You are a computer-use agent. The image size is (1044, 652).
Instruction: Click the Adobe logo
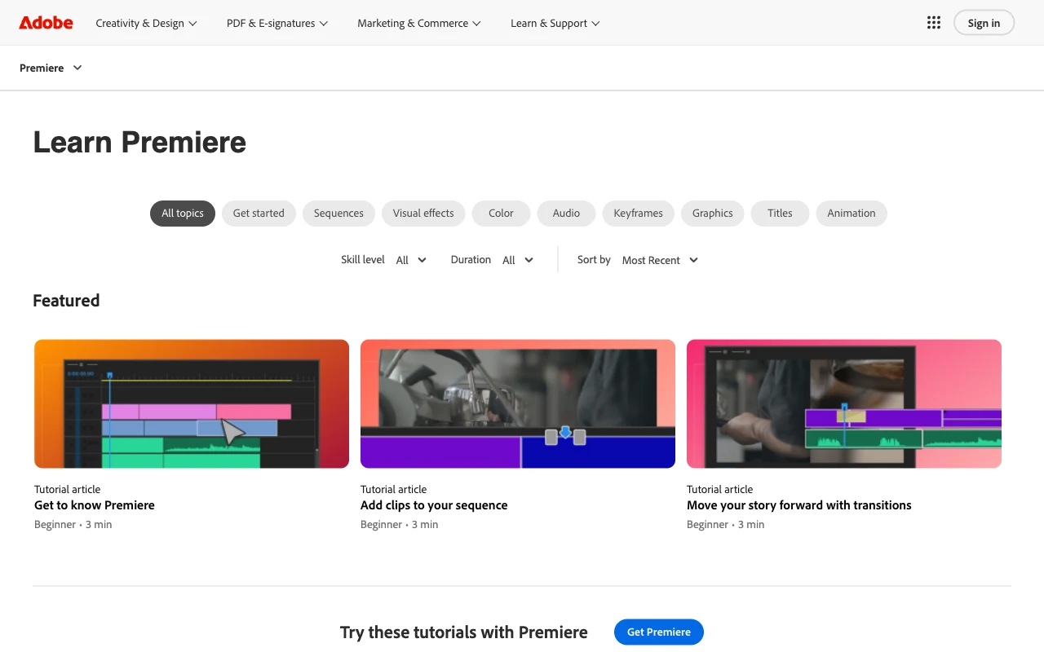point(46,23)
